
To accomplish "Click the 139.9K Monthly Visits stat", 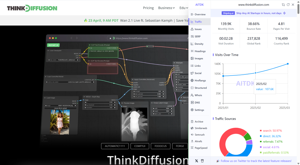I will [226, 26].
